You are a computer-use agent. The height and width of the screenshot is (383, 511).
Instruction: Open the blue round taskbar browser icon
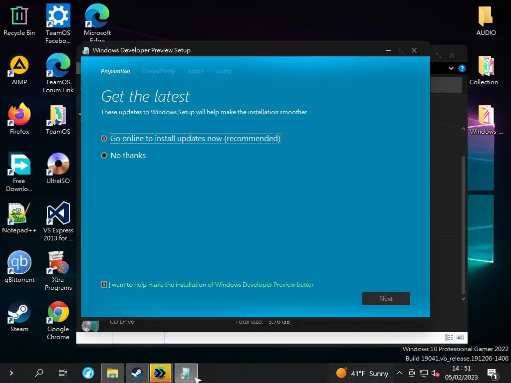(88, 373)
